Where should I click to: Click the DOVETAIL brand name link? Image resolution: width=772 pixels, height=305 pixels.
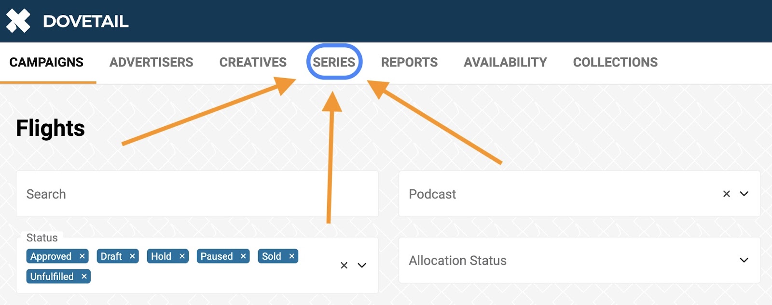[x=86, y=21]
